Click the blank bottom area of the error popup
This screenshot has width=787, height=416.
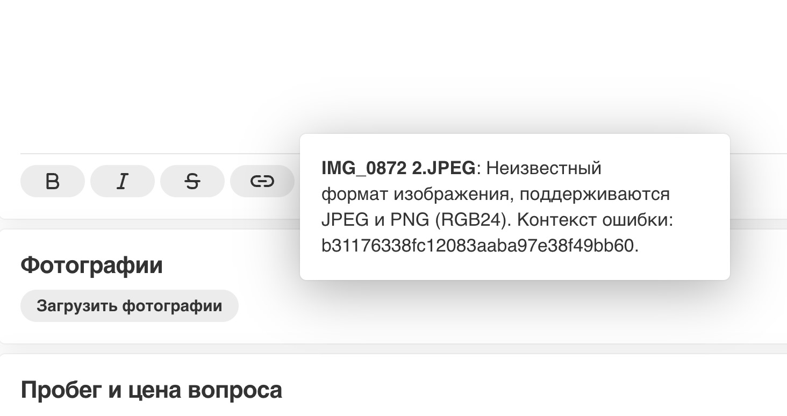[x=514, y=268]
